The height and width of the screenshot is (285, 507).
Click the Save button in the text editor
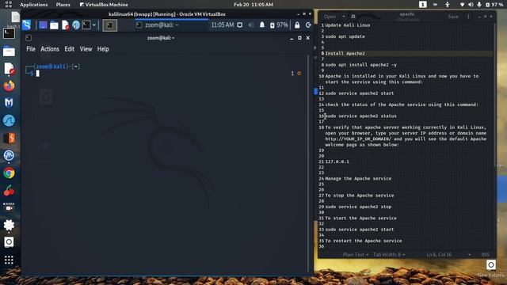click(x=453, y=17)
